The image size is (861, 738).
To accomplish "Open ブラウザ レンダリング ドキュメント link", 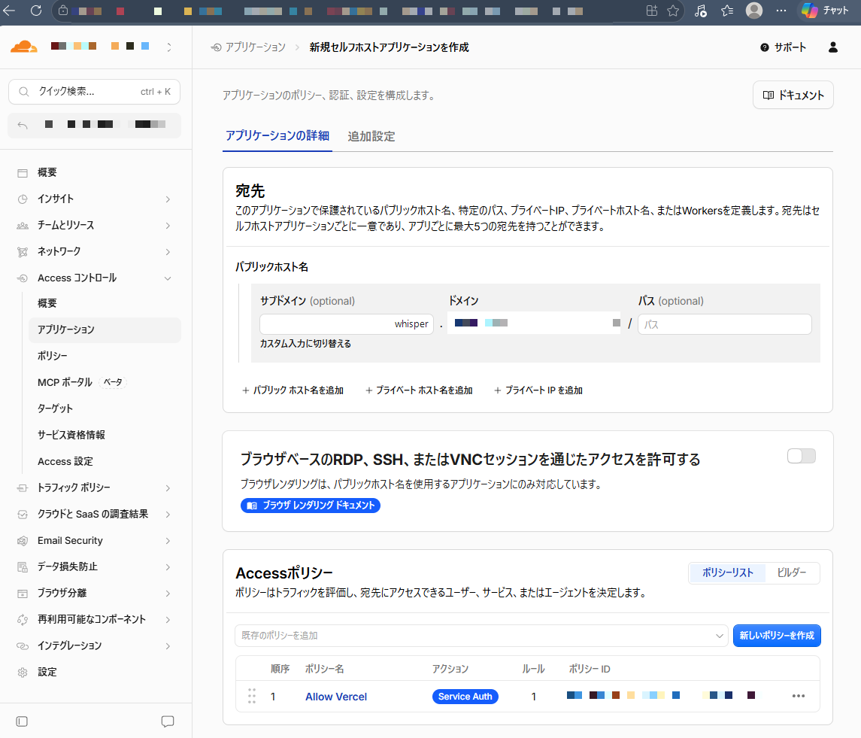I will 311,506.
